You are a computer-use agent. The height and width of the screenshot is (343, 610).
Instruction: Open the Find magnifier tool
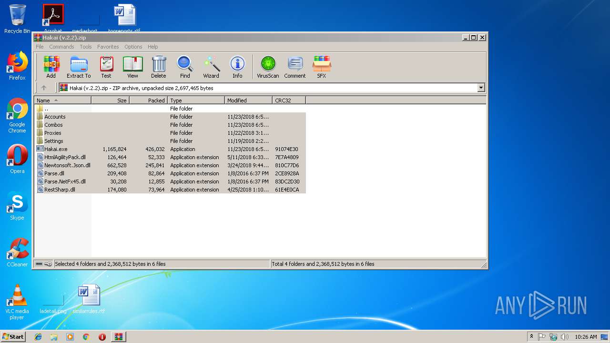(185, 67)
